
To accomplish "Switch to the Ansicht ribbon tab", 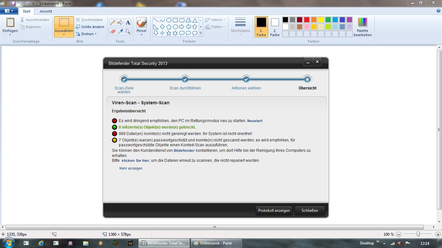I will pos(46,11).
